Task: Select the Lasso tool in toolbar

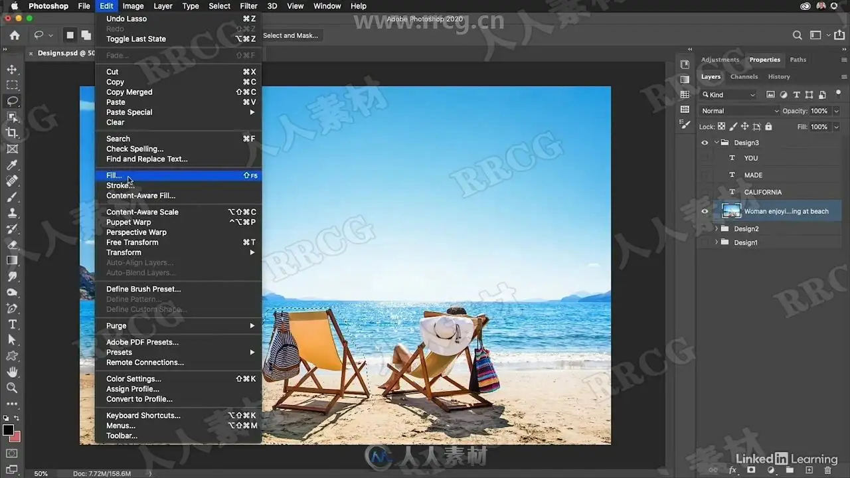Action: [12, 101]
